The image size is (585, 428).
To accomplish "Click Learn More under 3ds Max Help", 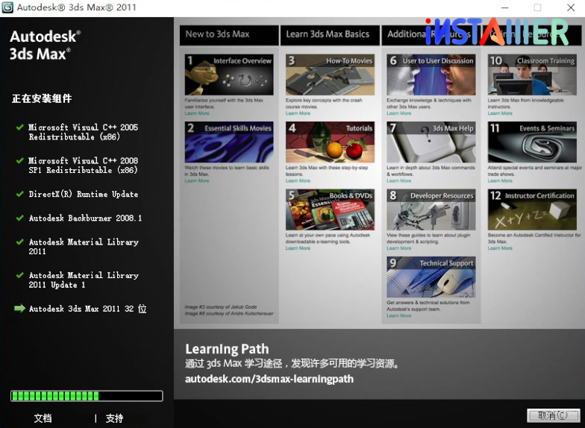I will [x=399, y=180].
